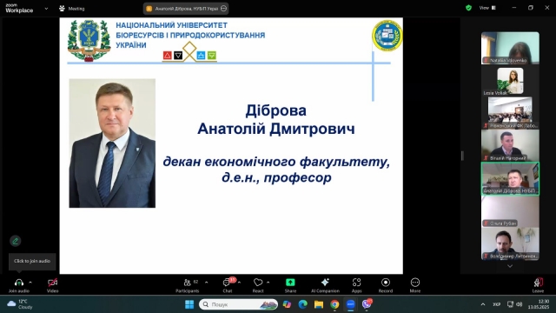Open the Windows Start menu
Viewport: 556px width, 313px height.
[x=189, y=304]
